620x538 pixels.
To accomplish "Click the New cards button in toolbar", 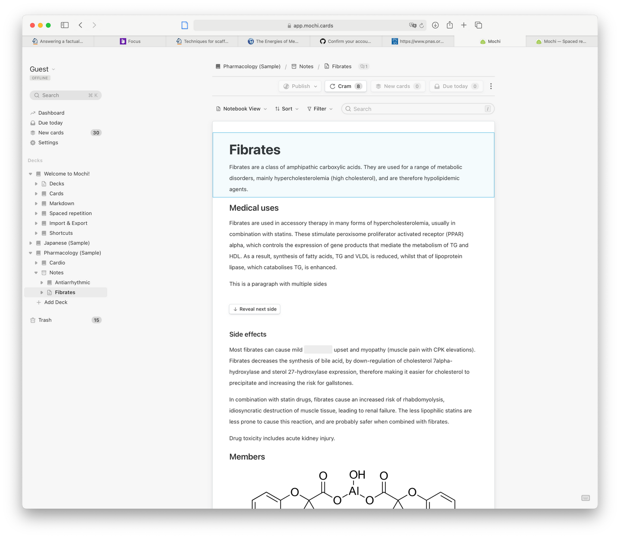I will click(x=398, y=86).
